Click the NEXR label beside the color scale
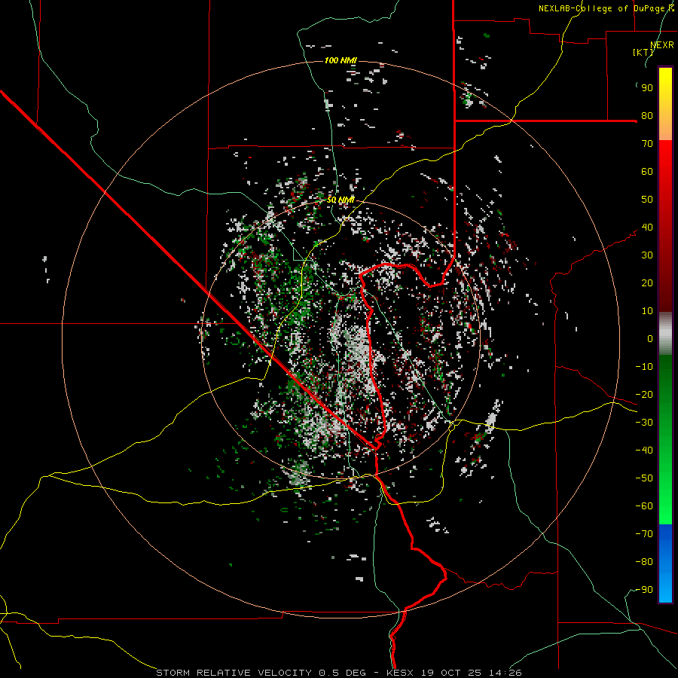Viewport: 678px width, 678px height. 662,45
